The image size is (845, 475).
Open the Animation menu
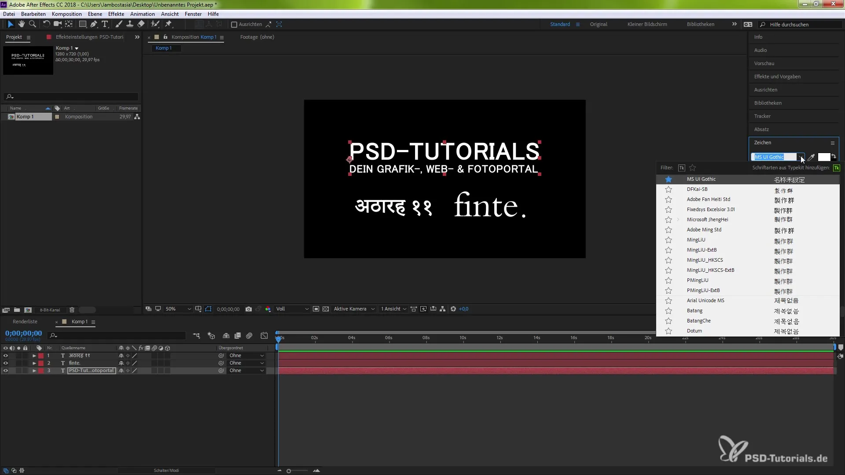coord(143,14)
